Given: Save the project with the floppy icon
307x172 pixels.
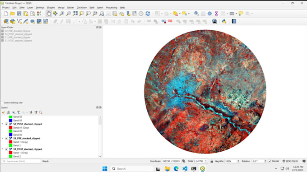Looking at the screenshot, I should (19, 14).
